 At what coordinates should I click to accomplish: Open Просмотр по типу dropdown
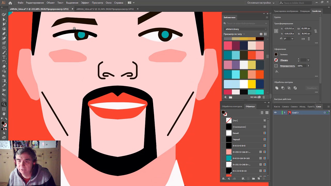pyautogui.click(x=234, y=34)
